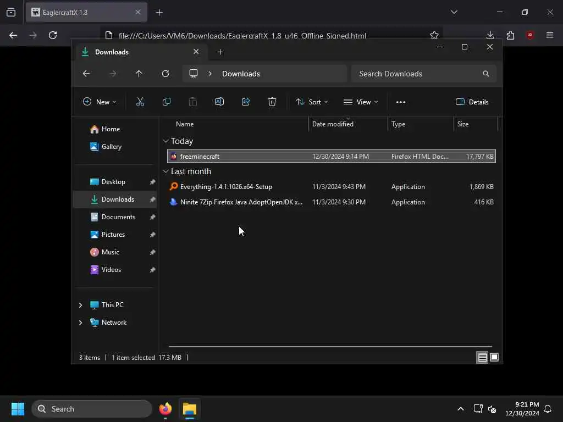Expand the This PC tree node
Screen dimensions: 563x422
80,305
